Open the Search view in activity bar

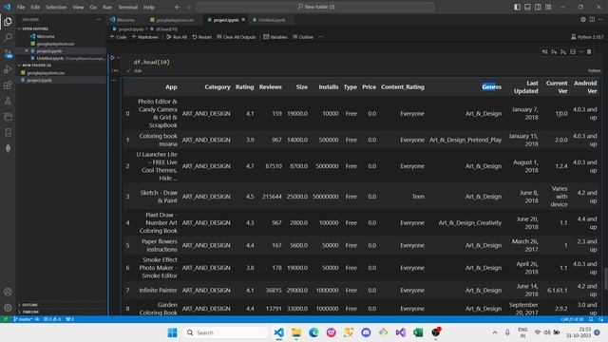8,38
